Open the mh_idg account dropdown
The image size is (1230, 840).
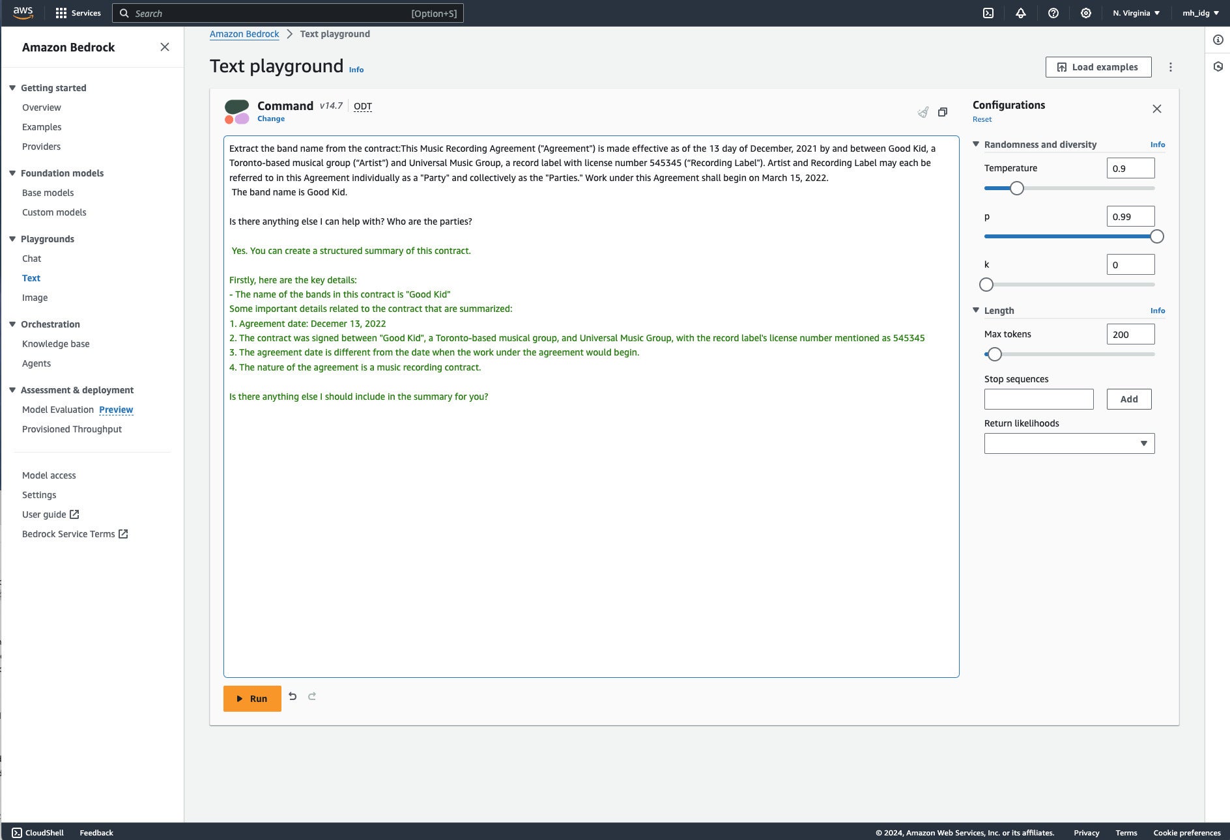coord(1201,13)
